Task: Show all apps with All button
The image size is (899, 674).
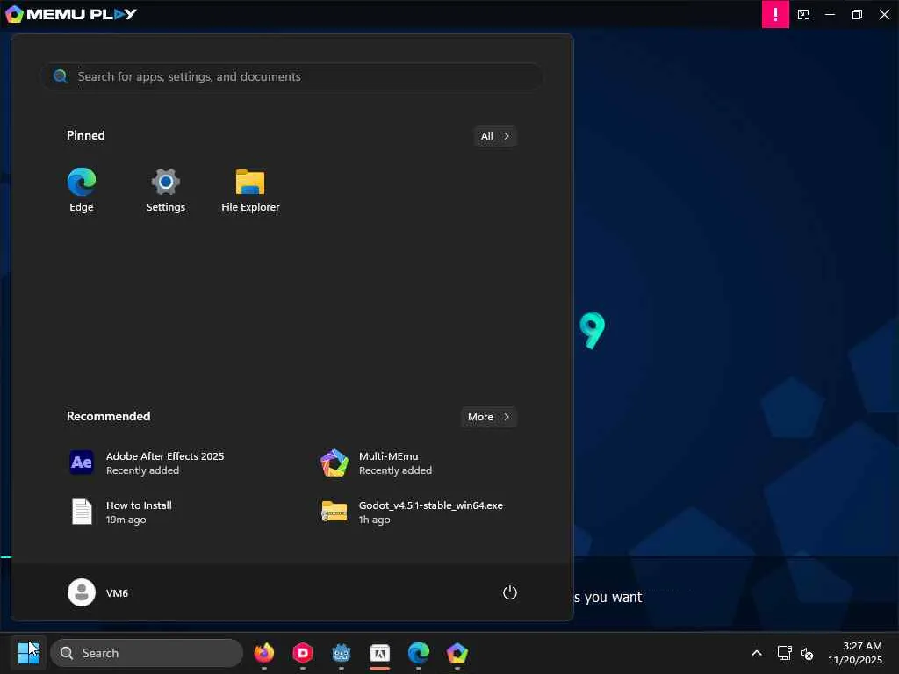Action: [495, 136]
